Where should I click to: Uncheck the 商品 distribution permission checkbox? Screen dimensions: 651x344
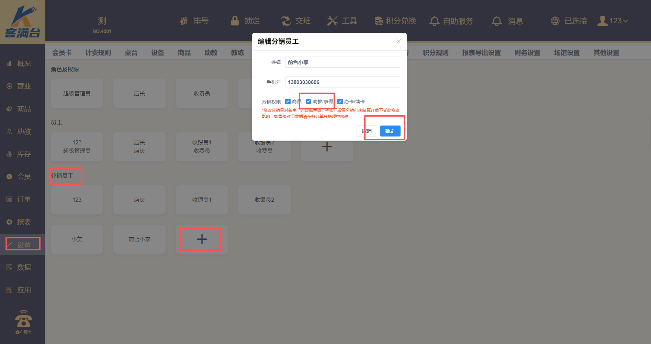click(288, 102)
